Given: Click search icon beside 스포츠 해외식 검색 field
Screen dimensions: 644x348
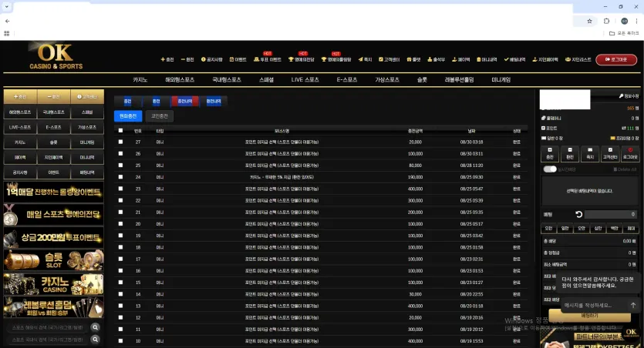Looking at the screenshot, I should (x=96, y=327).
